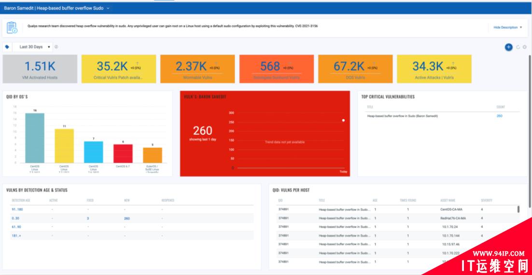Open the 34.3K Active Attacks tile
Viewport: 532px width, 275px height.
434,69
